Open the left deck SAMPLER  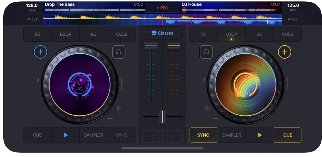pyautogui.click(x=94, y=135)
